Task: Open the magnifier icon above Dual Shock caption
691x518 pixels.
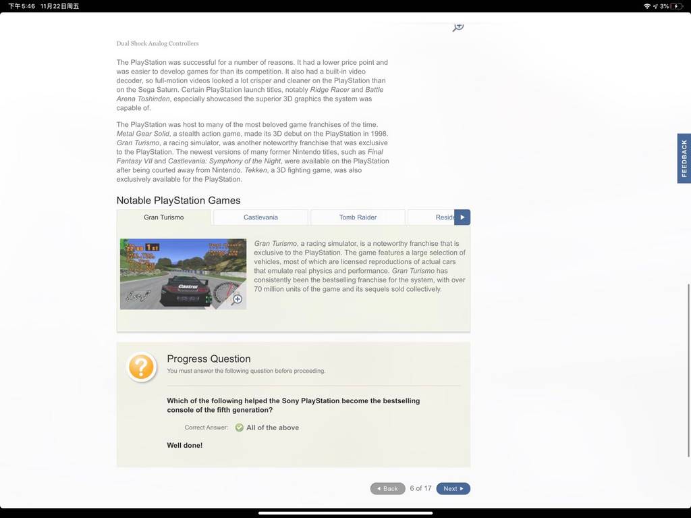Action: point(458,27)
